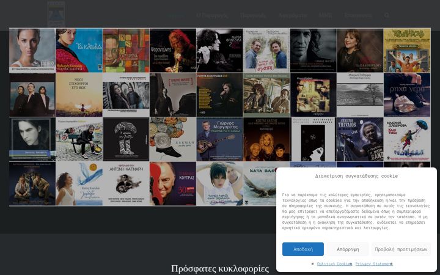This screenshot has width=440, height=275.
Task: Open the two men αγάπη album cover
Action: 266,51
